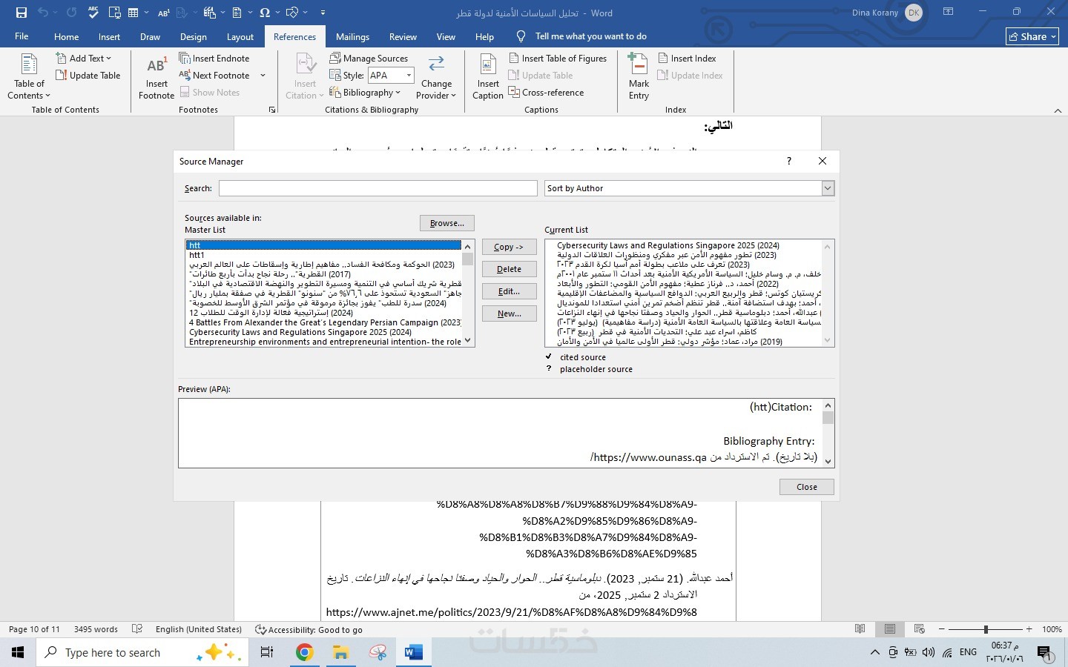Switch to the Review tab

point(403,36)
